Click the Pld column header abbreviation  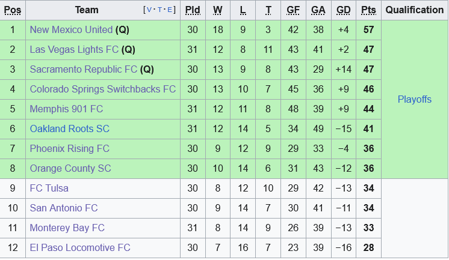(193, 10)
